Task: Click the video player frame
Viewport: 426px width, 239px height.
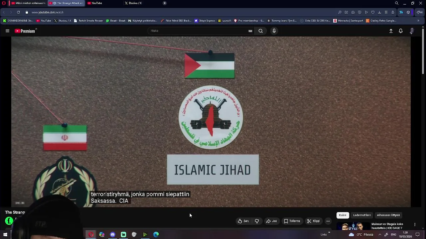Action: (211, 122)
